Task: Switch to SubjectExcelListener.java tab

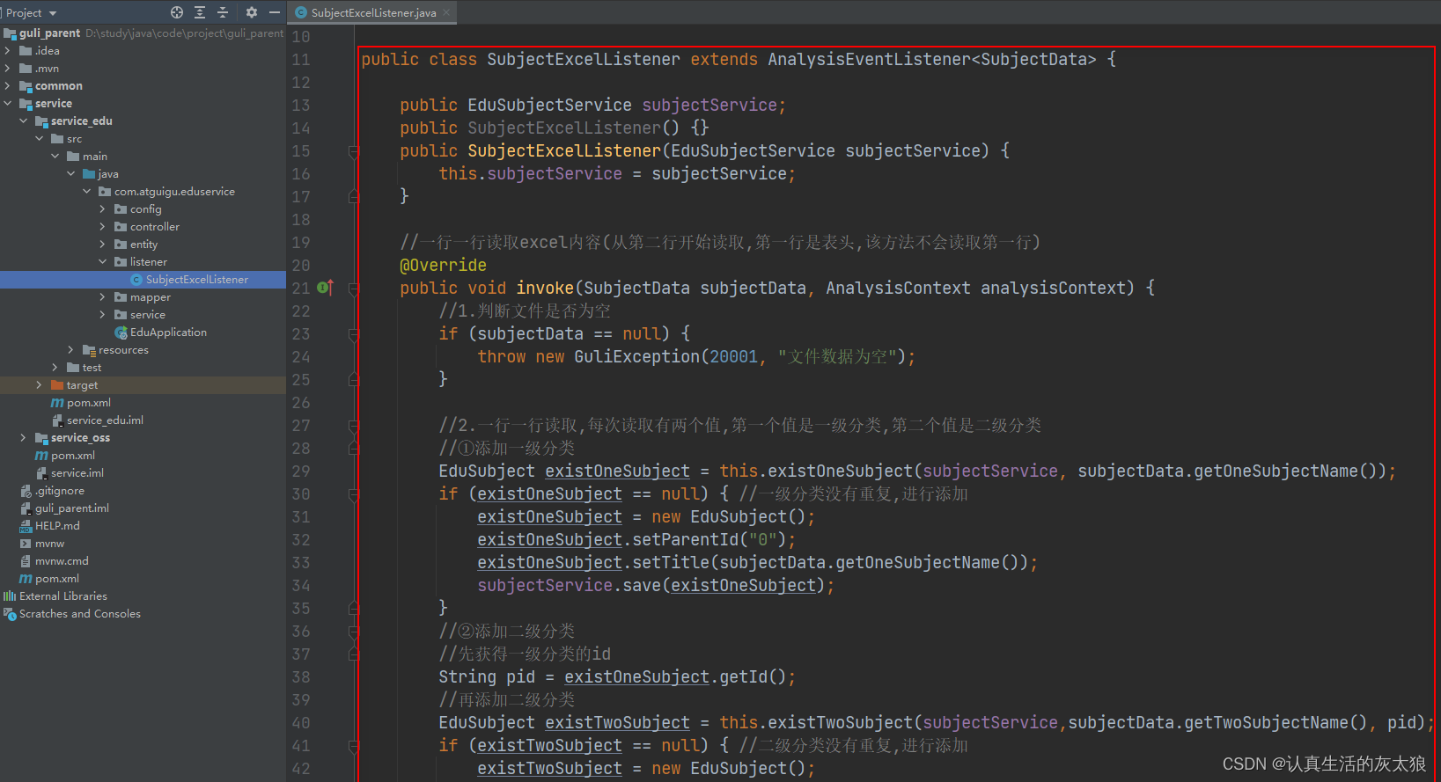Action: [x=373, y=12]
